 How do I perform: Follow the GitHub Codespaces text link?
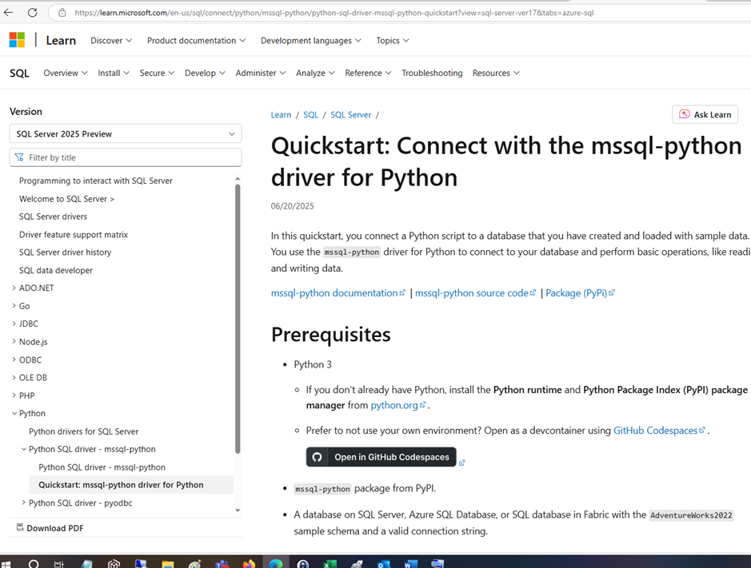pyautogui.click(x=660, y=430)
